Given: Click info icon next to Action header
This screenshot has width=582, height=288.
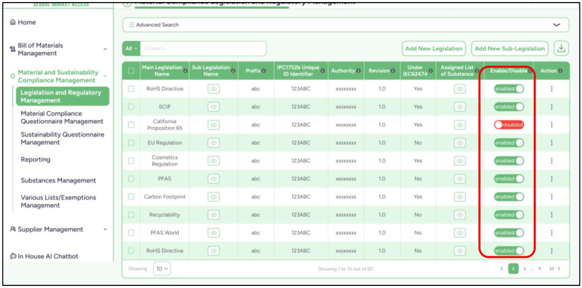Looking at the screenshot, I should tap(560, 71).
